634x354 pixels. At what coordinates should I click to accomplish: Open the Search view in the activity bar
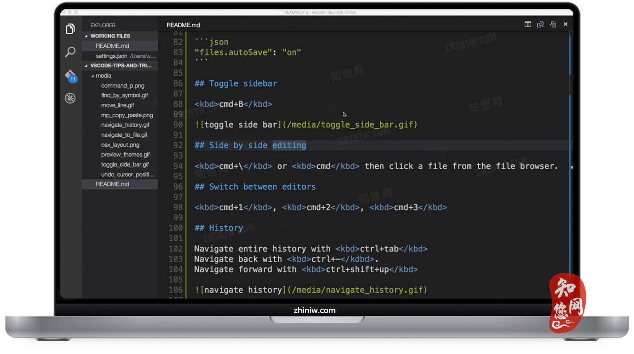coord(70,52)
